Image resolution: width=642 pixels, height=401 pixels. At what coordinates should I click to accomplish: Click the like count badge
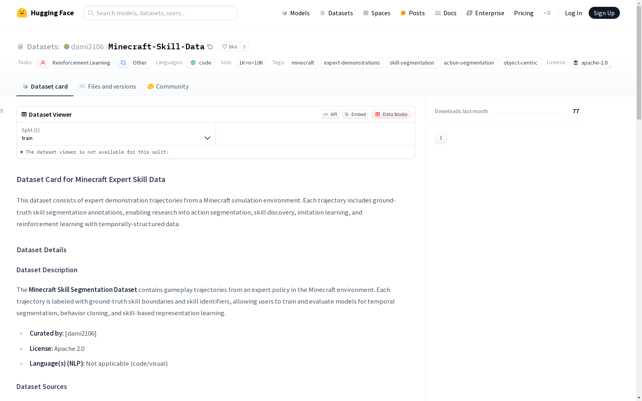click(x=244, y=47)
